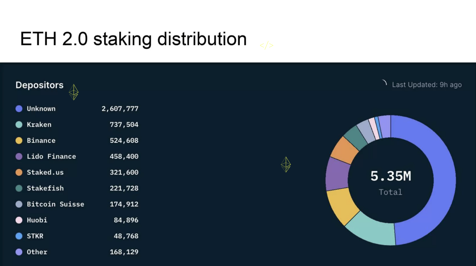The image size is (476, 266).
Task: Click the Last Updated 9h ago text
Action: click(x=427, y=85)
